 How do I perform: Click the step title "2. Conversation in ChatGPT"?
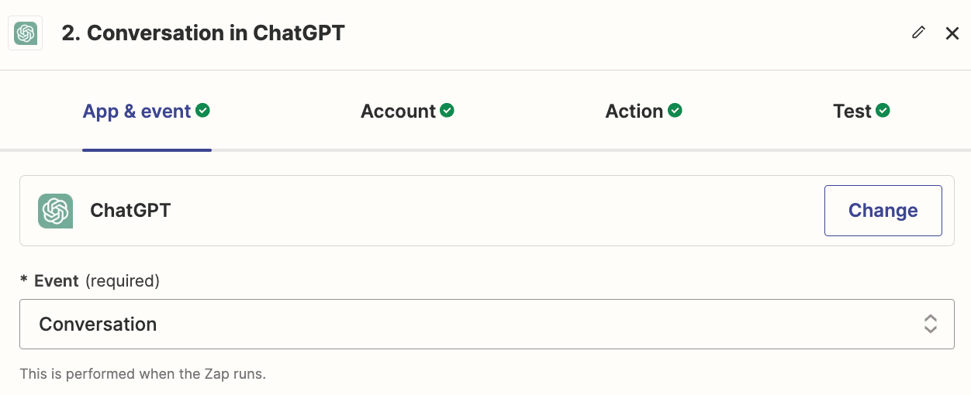point(203,33)
